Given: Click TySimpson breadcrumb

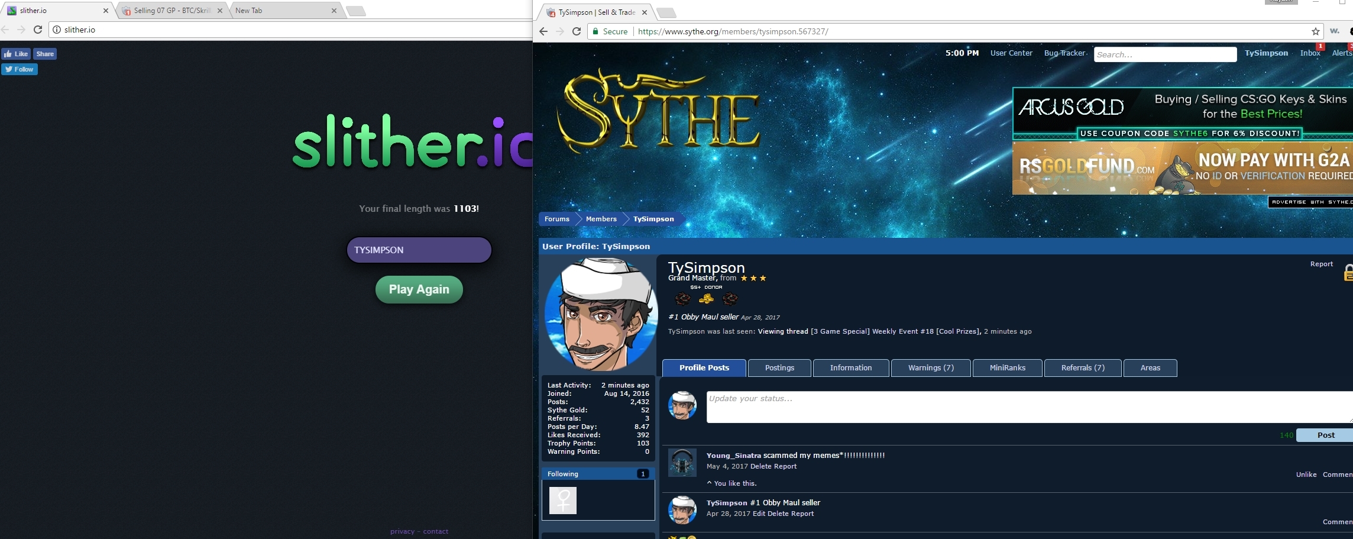Looking at the screenshot, I should 653,219.
